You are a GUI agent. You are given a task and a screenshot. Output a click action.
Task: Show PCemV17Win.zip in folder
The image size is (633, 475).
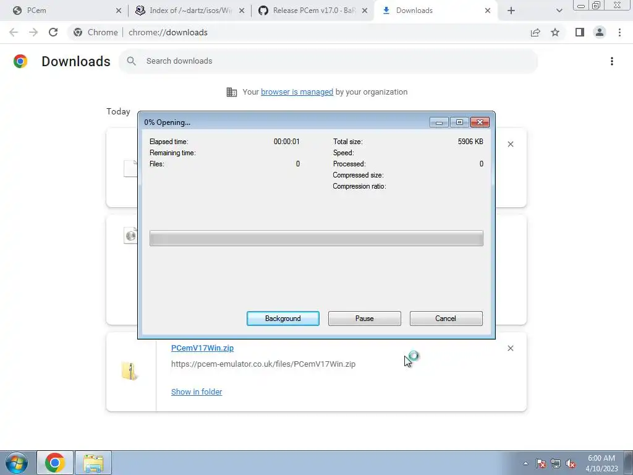coord(197,392)
